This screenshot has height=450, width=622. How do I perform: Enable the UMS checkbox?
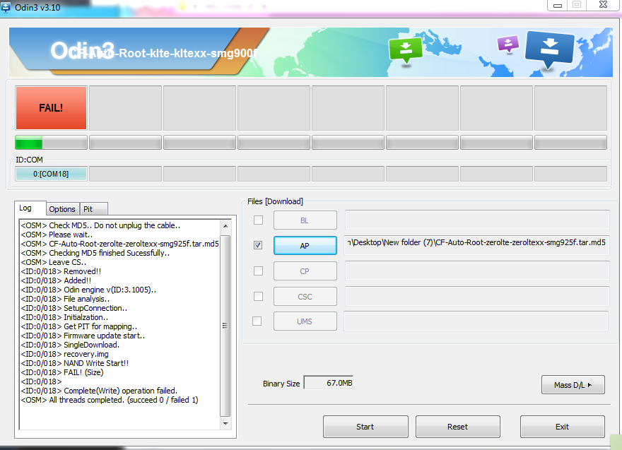(257, 321)
